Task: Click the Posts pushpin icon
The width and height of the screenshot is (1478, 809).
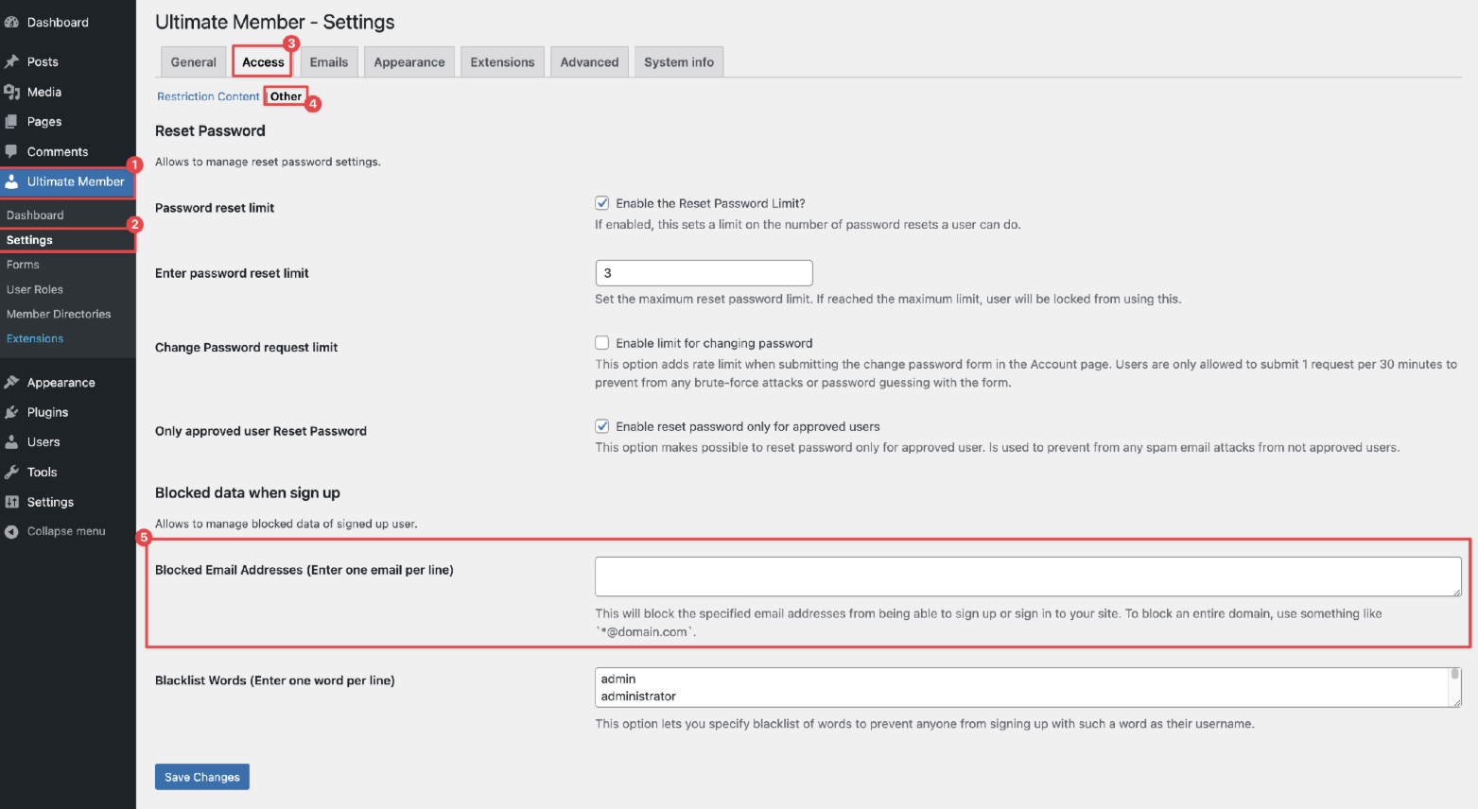Action: click(x=11, y=61)
